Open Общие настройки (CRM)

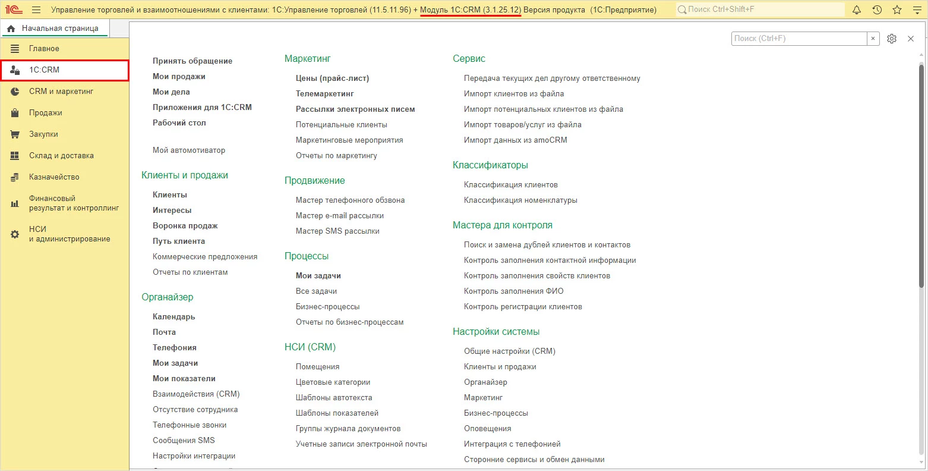[510, 351]
